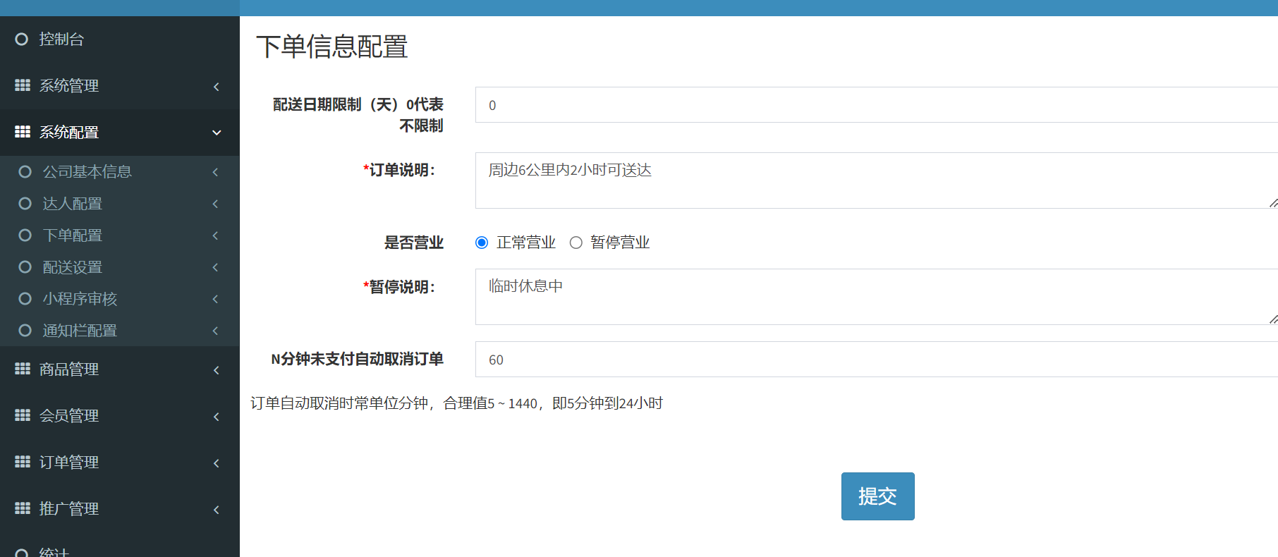Click the circle icon beside 公司基本信息

click(25, 172)
